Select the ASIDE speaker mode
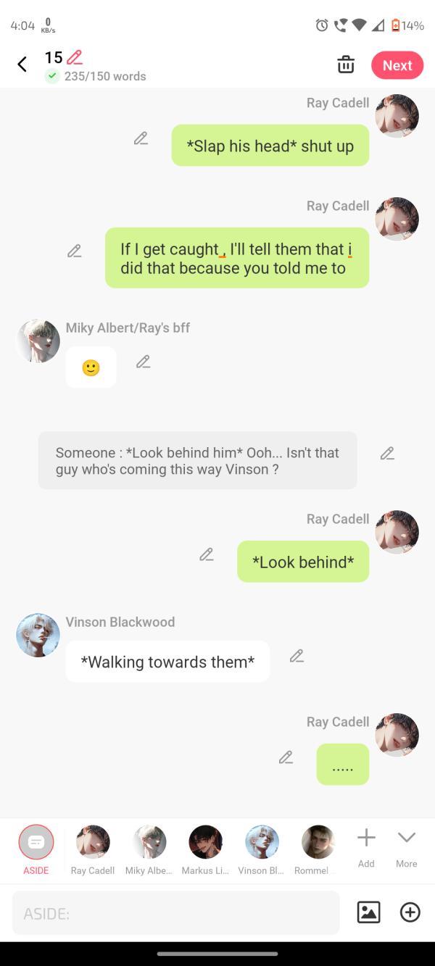The image size is (435, 966). point(36,849)
